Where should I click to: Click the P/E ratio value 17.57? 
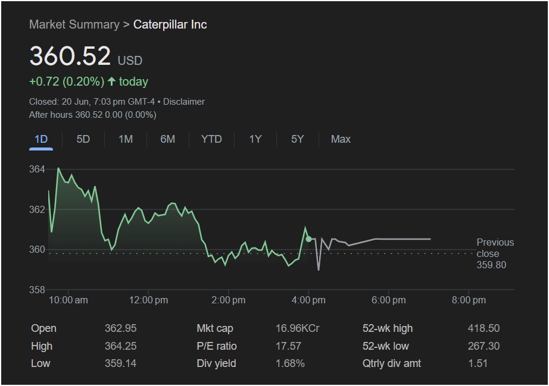(288, 346)
